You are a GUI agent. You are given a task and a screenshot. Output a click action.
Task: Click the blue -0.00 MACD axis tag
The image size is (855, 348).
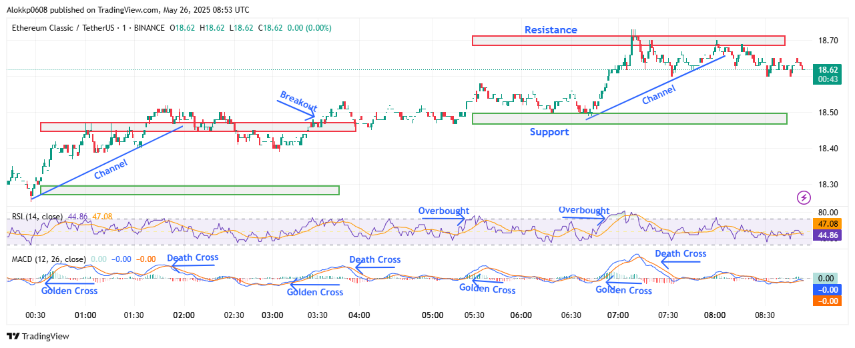(x=828, y=290)
